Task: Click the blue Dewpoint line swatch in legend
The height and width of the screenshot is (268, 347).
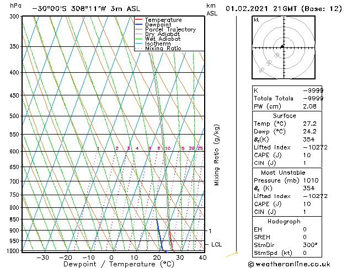Action: (139, 24)
